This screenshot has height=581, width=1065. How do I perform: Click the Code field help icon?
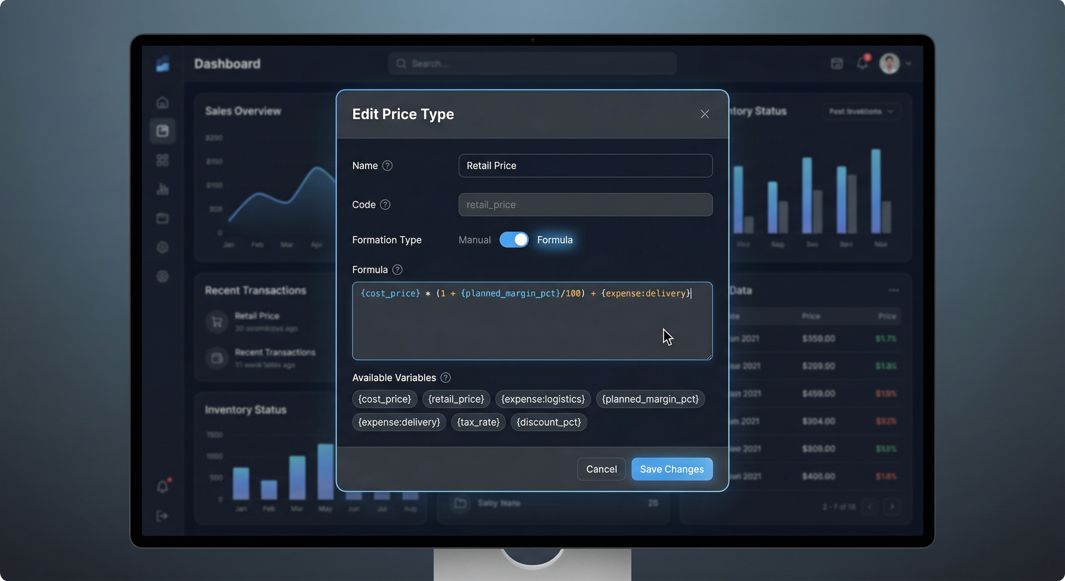pos(385,205)
